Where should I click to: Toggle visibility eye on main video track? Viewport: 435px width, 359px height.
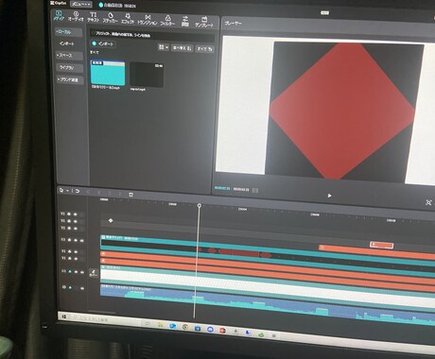76,272
